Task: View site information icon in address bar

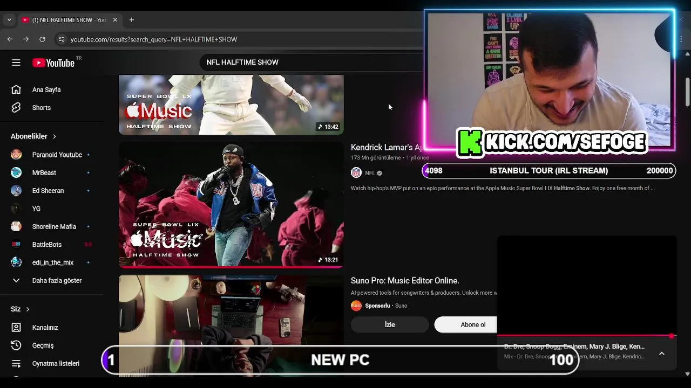Action: 61,39
